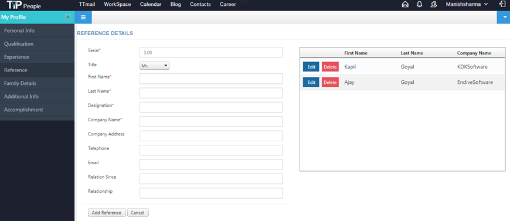Focus the Company Address input field
The image size is (510, 221).
211,136
